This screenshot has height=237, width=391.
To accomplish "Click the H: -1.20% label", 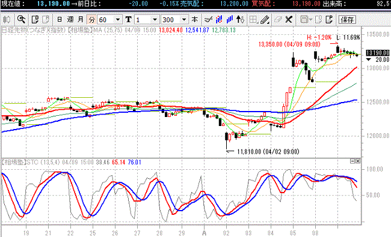I will (319, 38).
